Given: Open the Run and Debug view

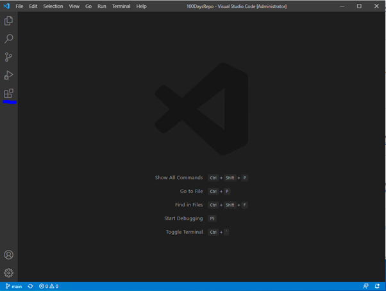Looking at the screenshot, I should point(9,75).
